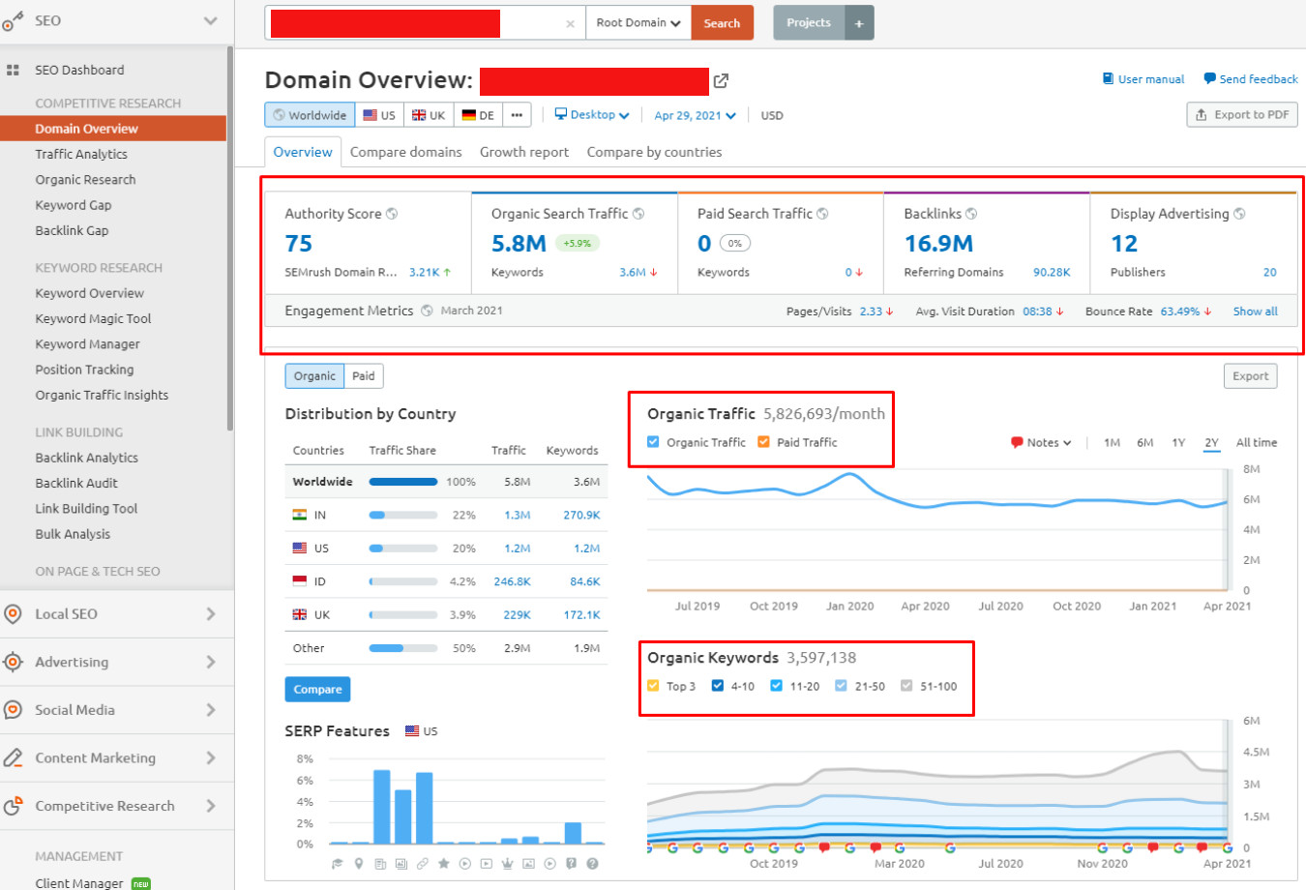Viewport: 1306px width, 890px height.
Task: Click the Other traffic share bar
Action: coord(403,648)
